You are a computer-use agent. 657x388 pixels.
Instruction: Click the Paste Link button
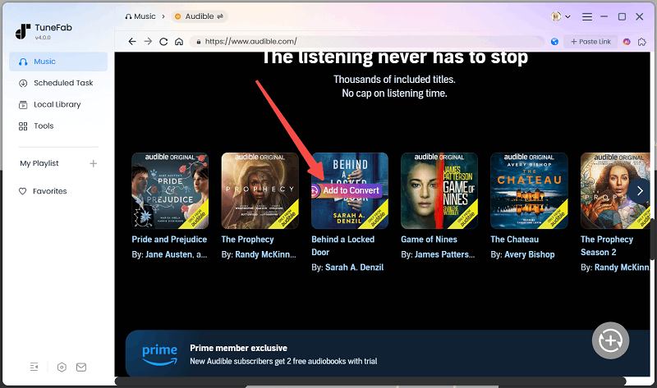click(590, 41)
